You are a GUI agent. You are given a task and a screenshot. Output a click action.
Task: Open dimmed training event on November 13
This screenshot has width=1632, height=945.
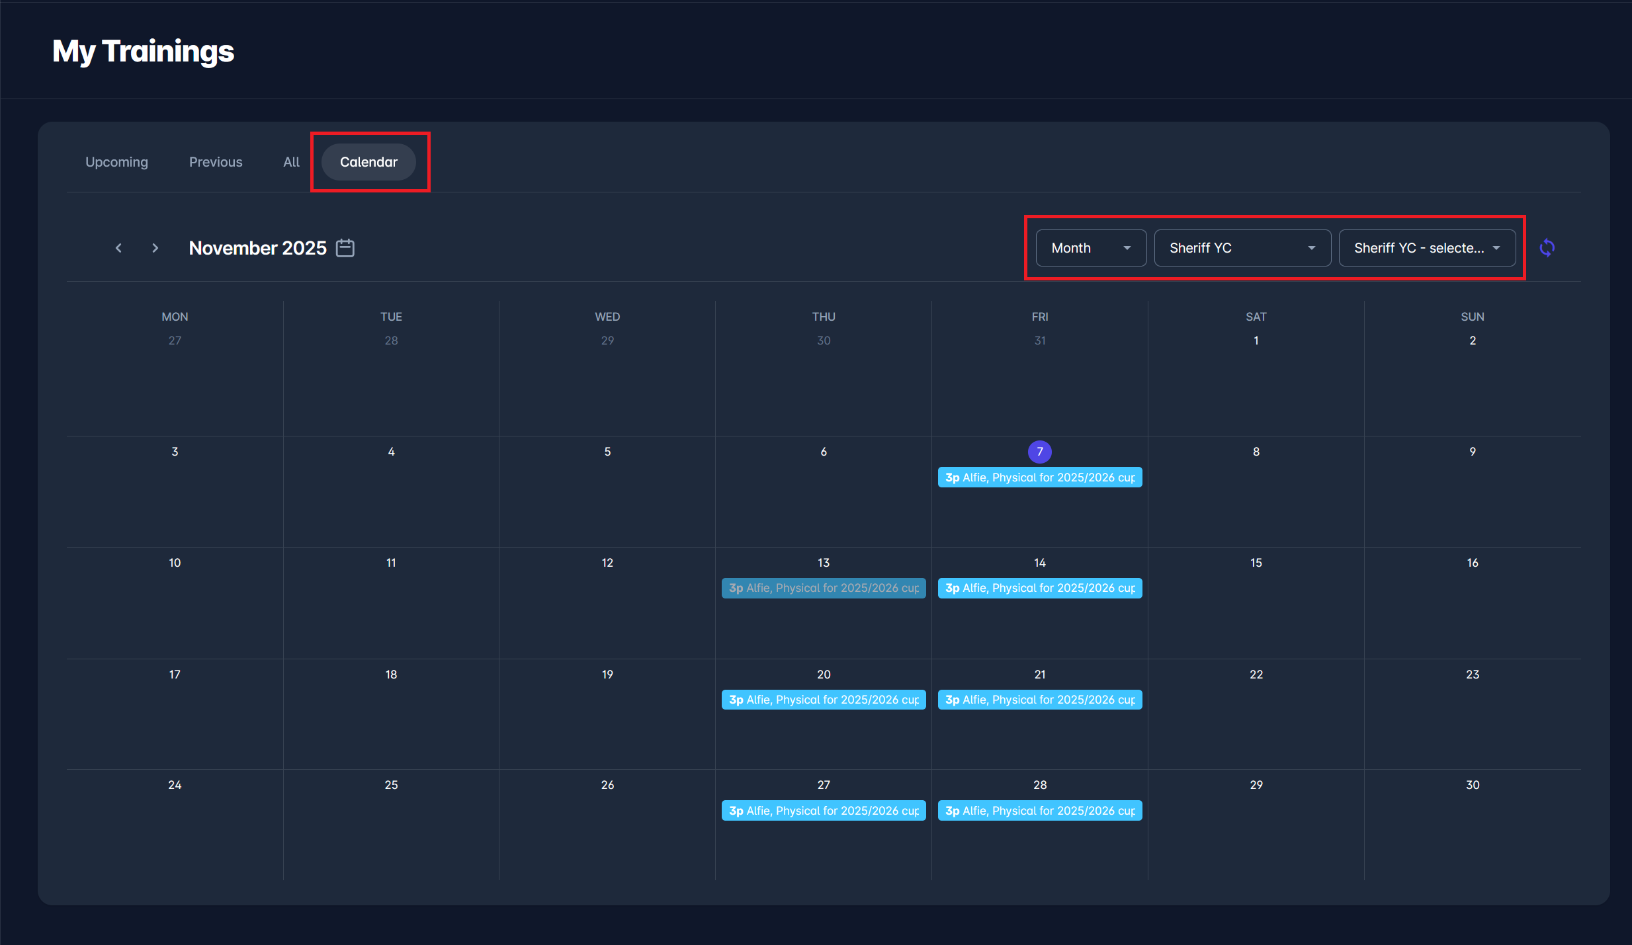(x=823, y=588)
